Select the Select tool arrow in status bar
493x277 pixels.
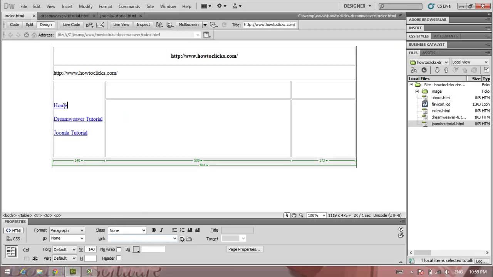click(x=287, y=215)
